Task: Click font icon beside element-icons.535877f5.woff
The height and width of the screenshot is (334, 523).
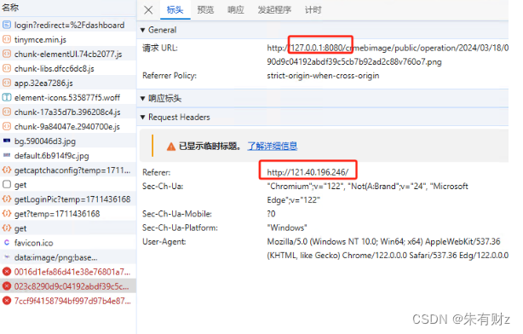Action: [7, 97]
